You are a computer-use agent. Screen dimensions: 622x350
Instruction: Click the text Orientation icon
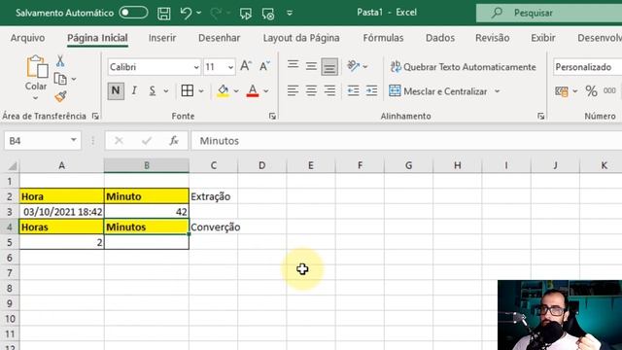click(x=353, y=66)
